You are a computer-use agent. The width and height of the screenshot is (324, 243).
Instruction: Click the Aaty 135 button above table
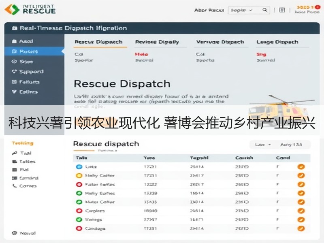(291, 145)
